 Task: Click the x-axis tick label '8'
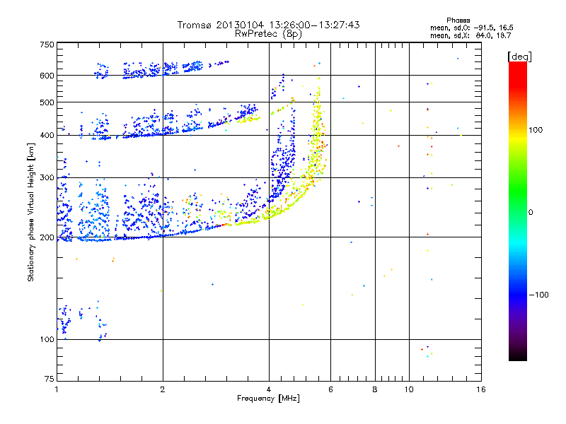375,389
